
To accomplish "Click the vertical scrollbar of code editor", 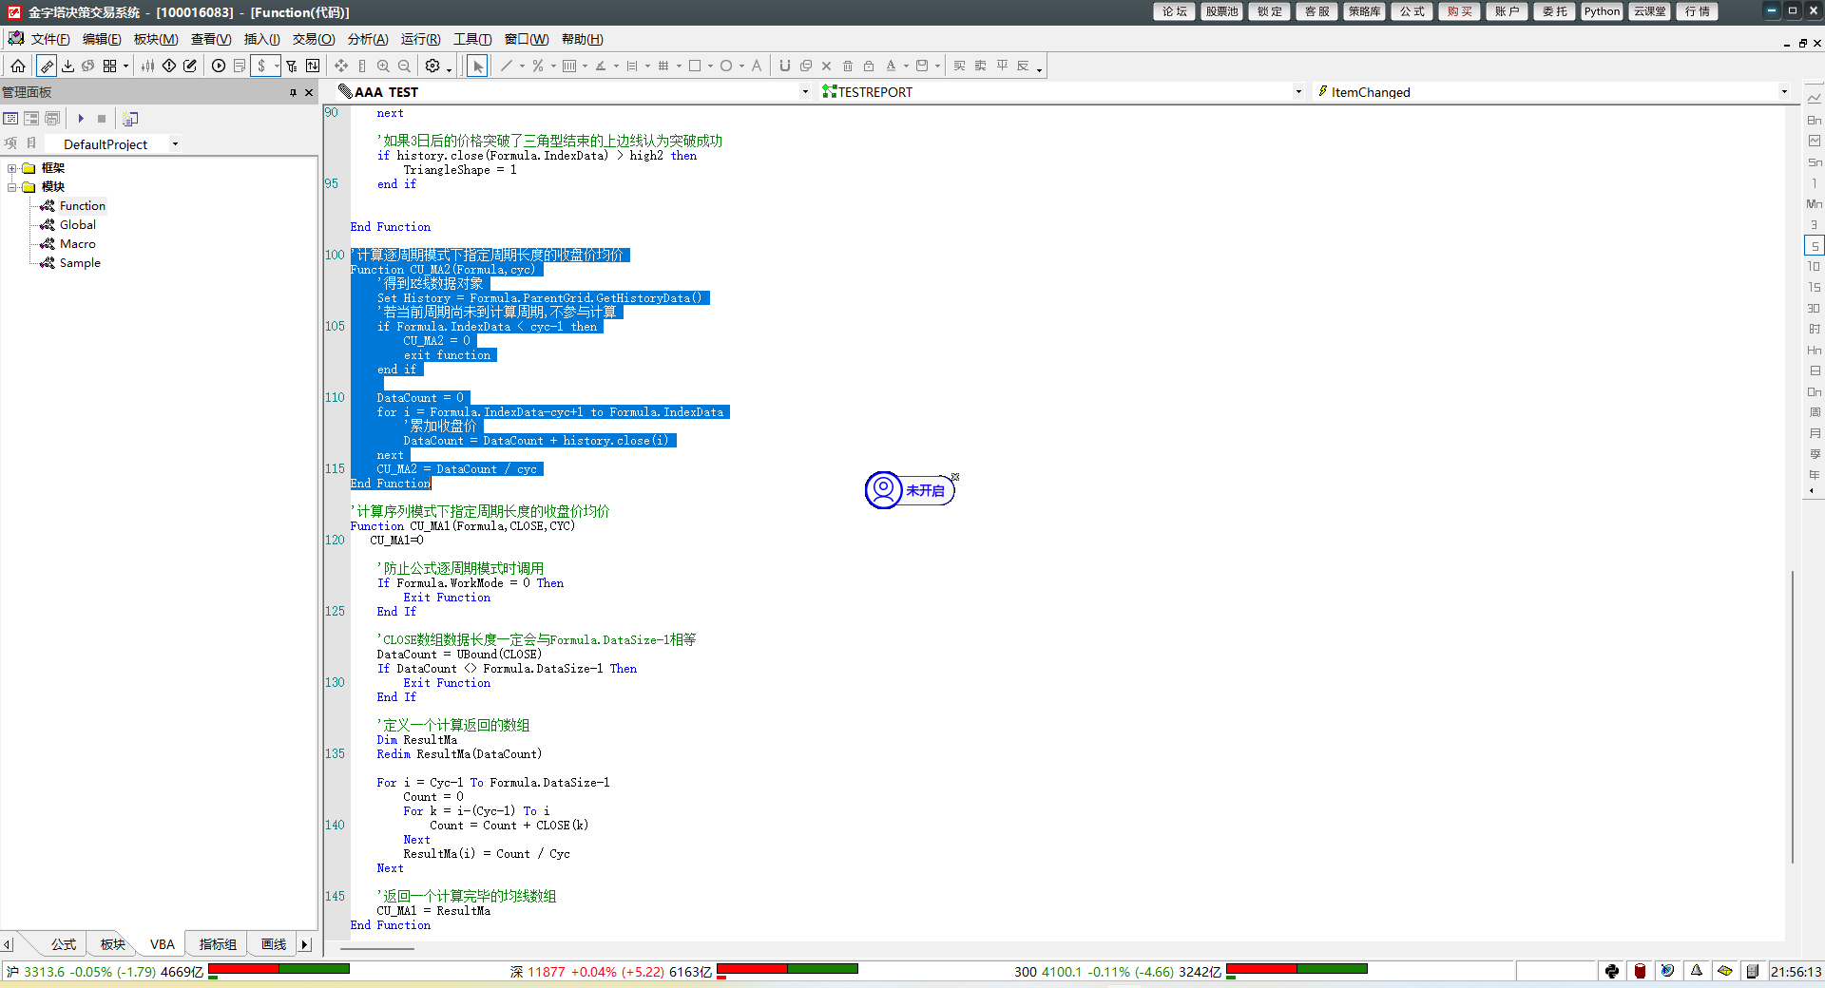I will 1793,716.
